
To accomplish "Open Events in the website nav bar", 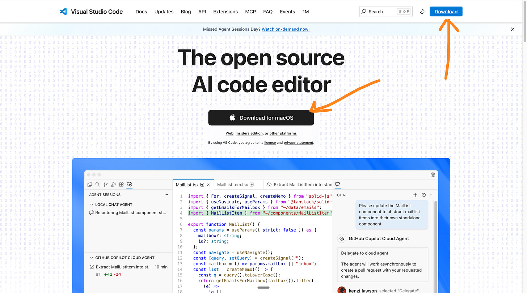I will pyautogui.click(x=287, y=12).
